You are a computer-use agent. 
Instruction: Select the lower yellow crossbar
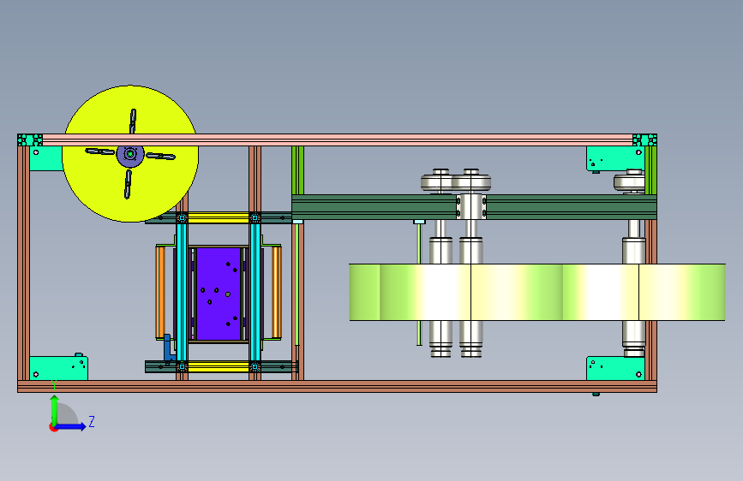pyautogui.click(x=219, y=367)
